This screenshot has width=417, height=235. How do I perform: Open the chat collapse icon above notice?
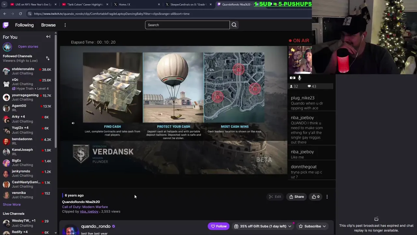[376, 219]
